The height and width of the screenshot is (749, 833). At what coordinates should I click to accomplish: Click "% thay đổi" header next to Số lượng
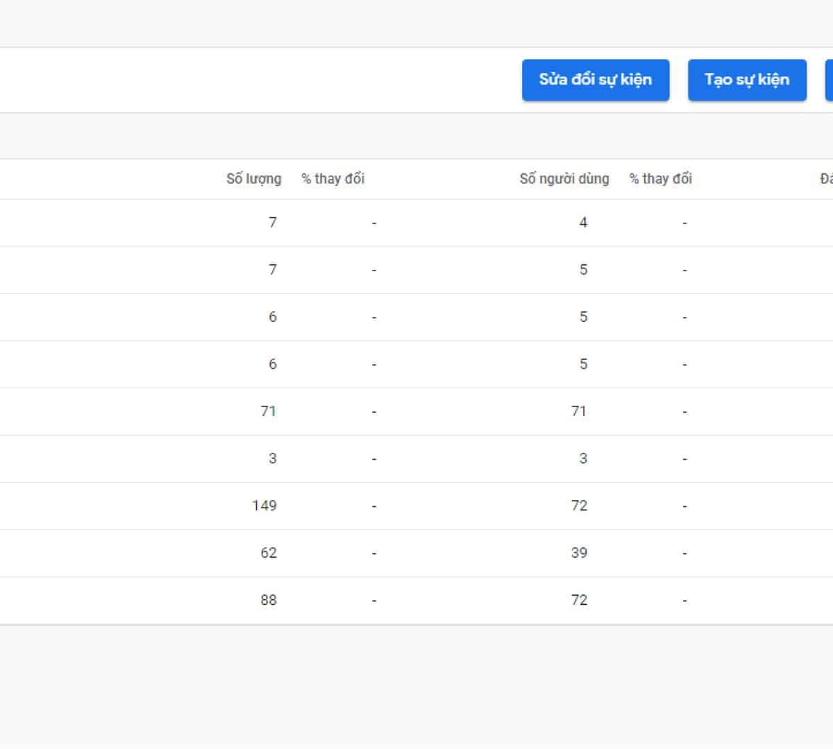pyautogui.click(x=333, y=179)
